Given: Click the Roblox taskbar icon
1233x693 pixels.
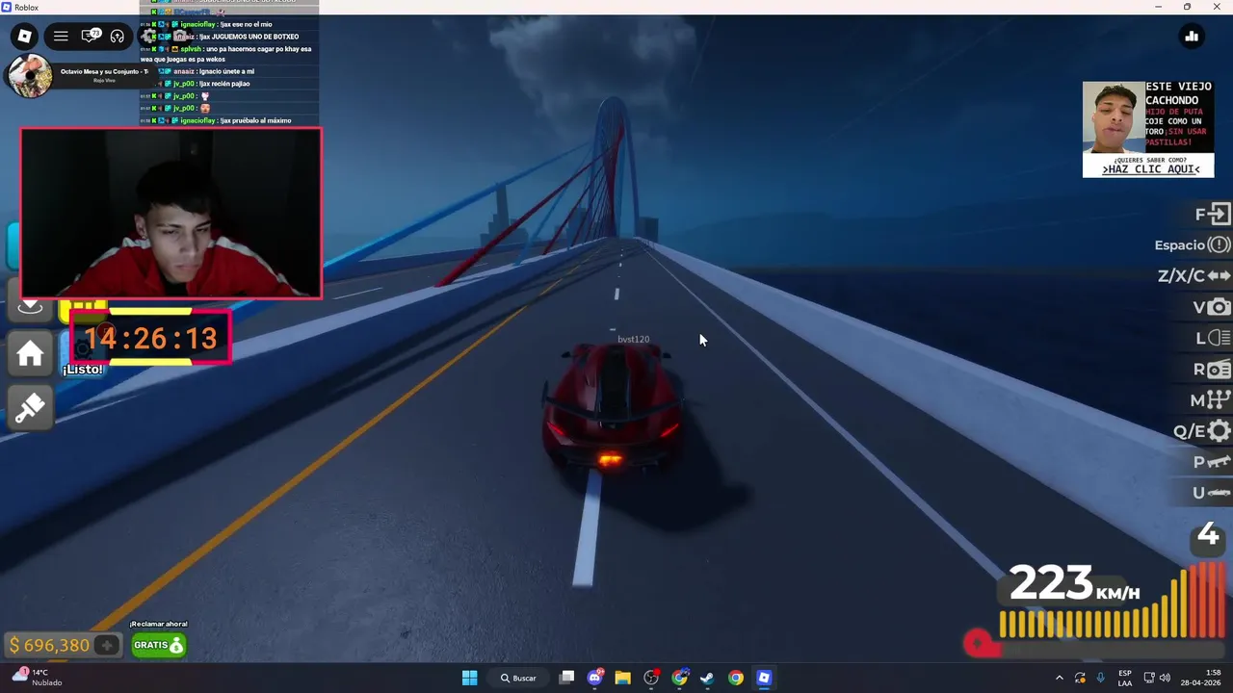Looking at the screenshot, I should 764,678.
